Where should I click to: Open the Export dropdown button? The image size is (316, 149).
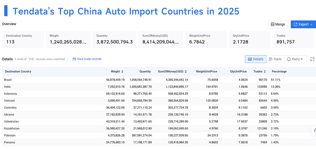[303, 24]
